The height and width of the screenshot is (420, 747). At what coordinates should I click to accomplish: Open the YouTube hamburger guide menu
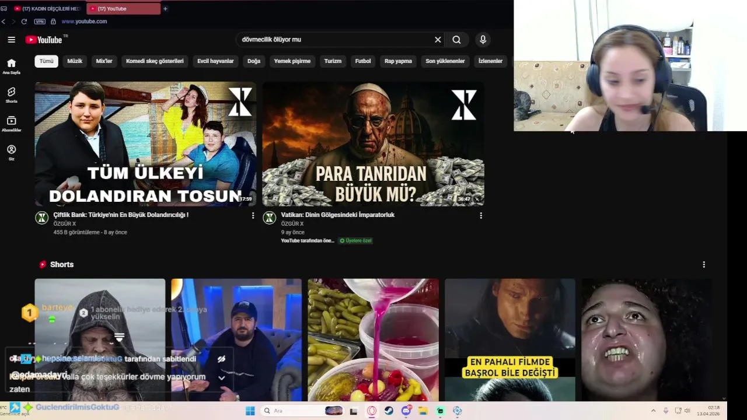[x=11, y=40]
